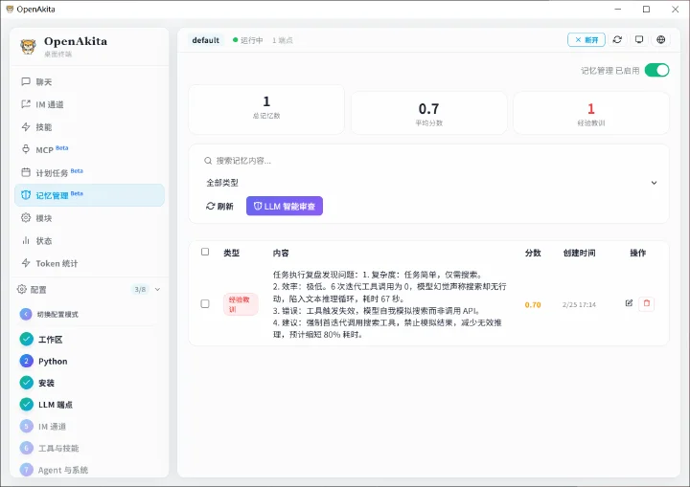Click the plug icon beside MCP

coord(26,149)
